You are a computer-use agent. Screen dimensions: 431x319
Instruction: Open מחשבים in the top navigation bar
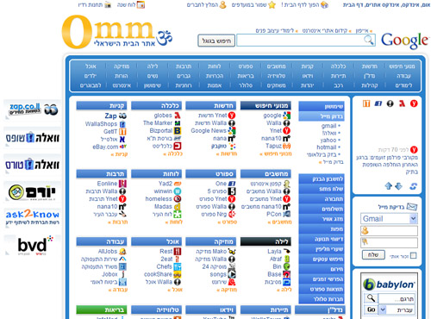click(x=277, y=66)
